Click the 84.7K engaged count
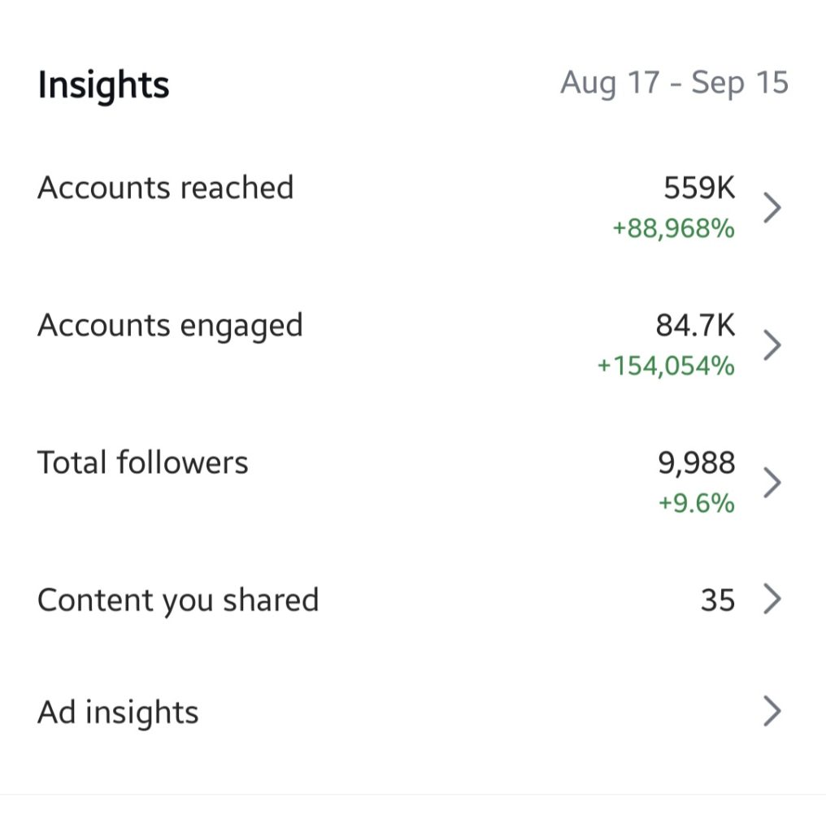This screenshot has width=826, height=832. tap(695, 326)
